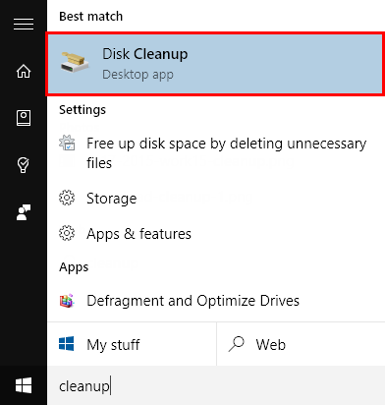Image resolution: width=385 pixels, height=405 pixels.
Task: Open the Feedback person icon
Action: tap(24, 212)
